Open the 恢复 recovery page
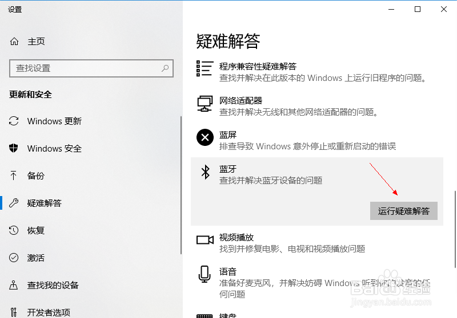This screenshot has height=318, width=457. [x=36, y=230]
